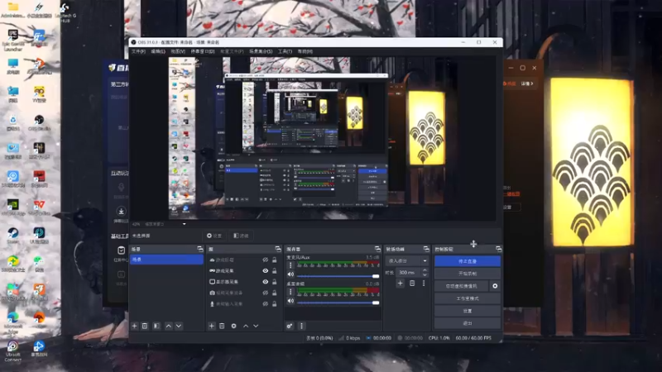
Task: Open advanced audio properties gear icon
Action: [x=290, y=326]
